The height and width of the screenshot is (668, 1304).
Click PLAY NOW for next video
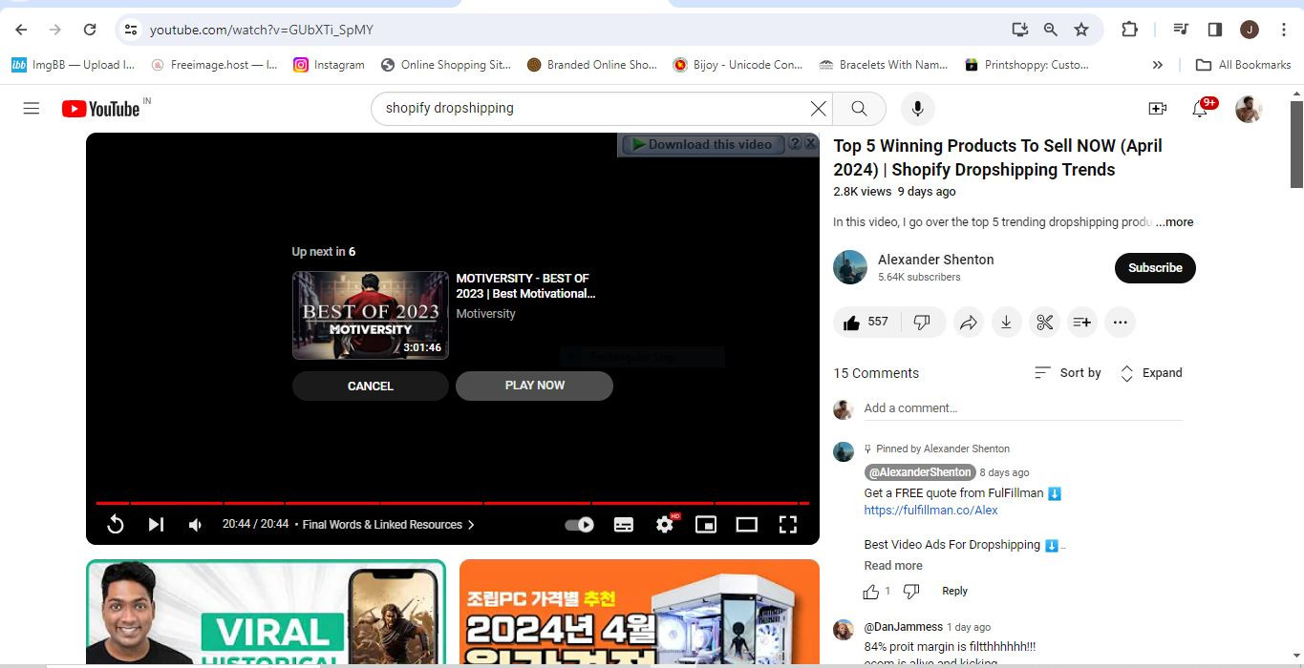pyautogui.click(x=534, y=386)
